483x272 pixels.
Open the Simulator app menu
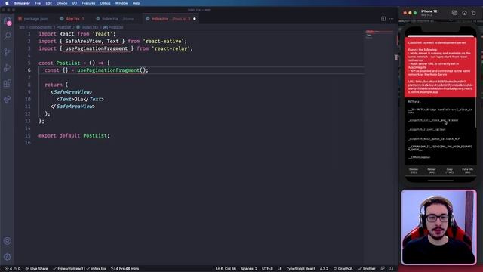point(22,3)
